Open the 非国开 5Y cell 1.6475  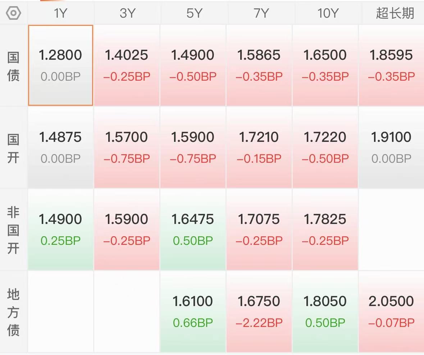193,229
